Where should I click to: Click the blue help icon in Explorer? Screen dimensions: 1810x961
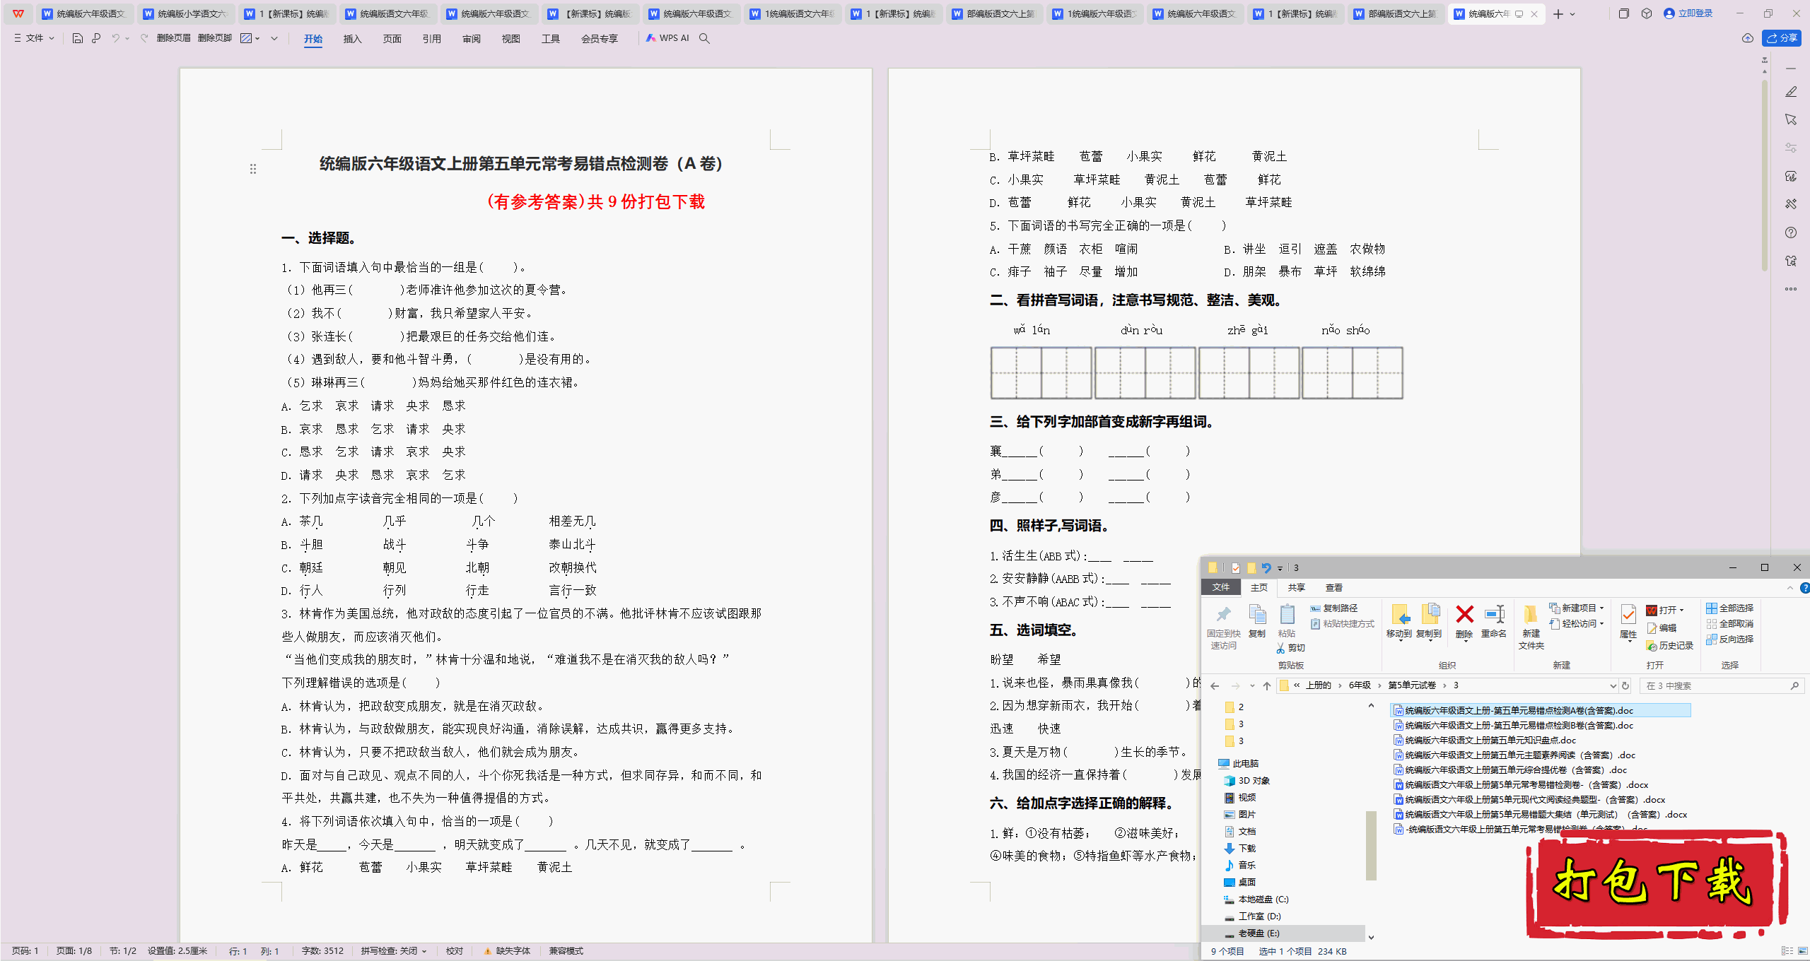tap(1804, 587)
